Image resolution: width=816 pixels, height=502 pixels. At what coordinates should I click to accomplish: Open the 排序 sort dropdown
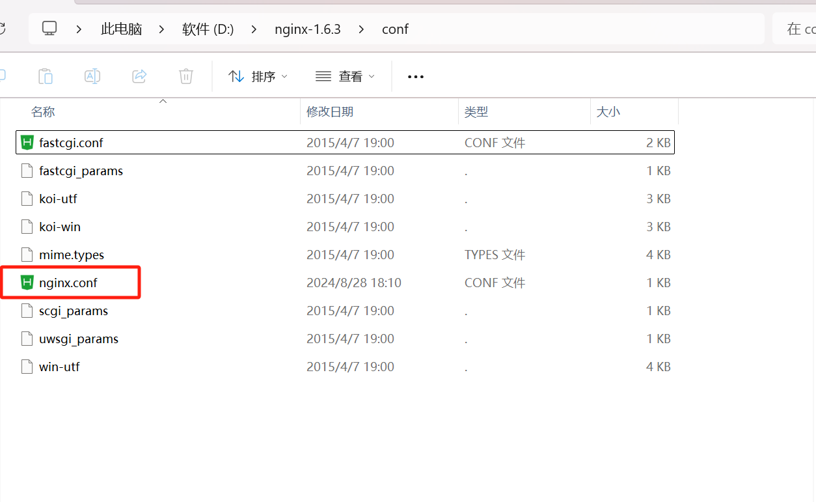(258, 76)
